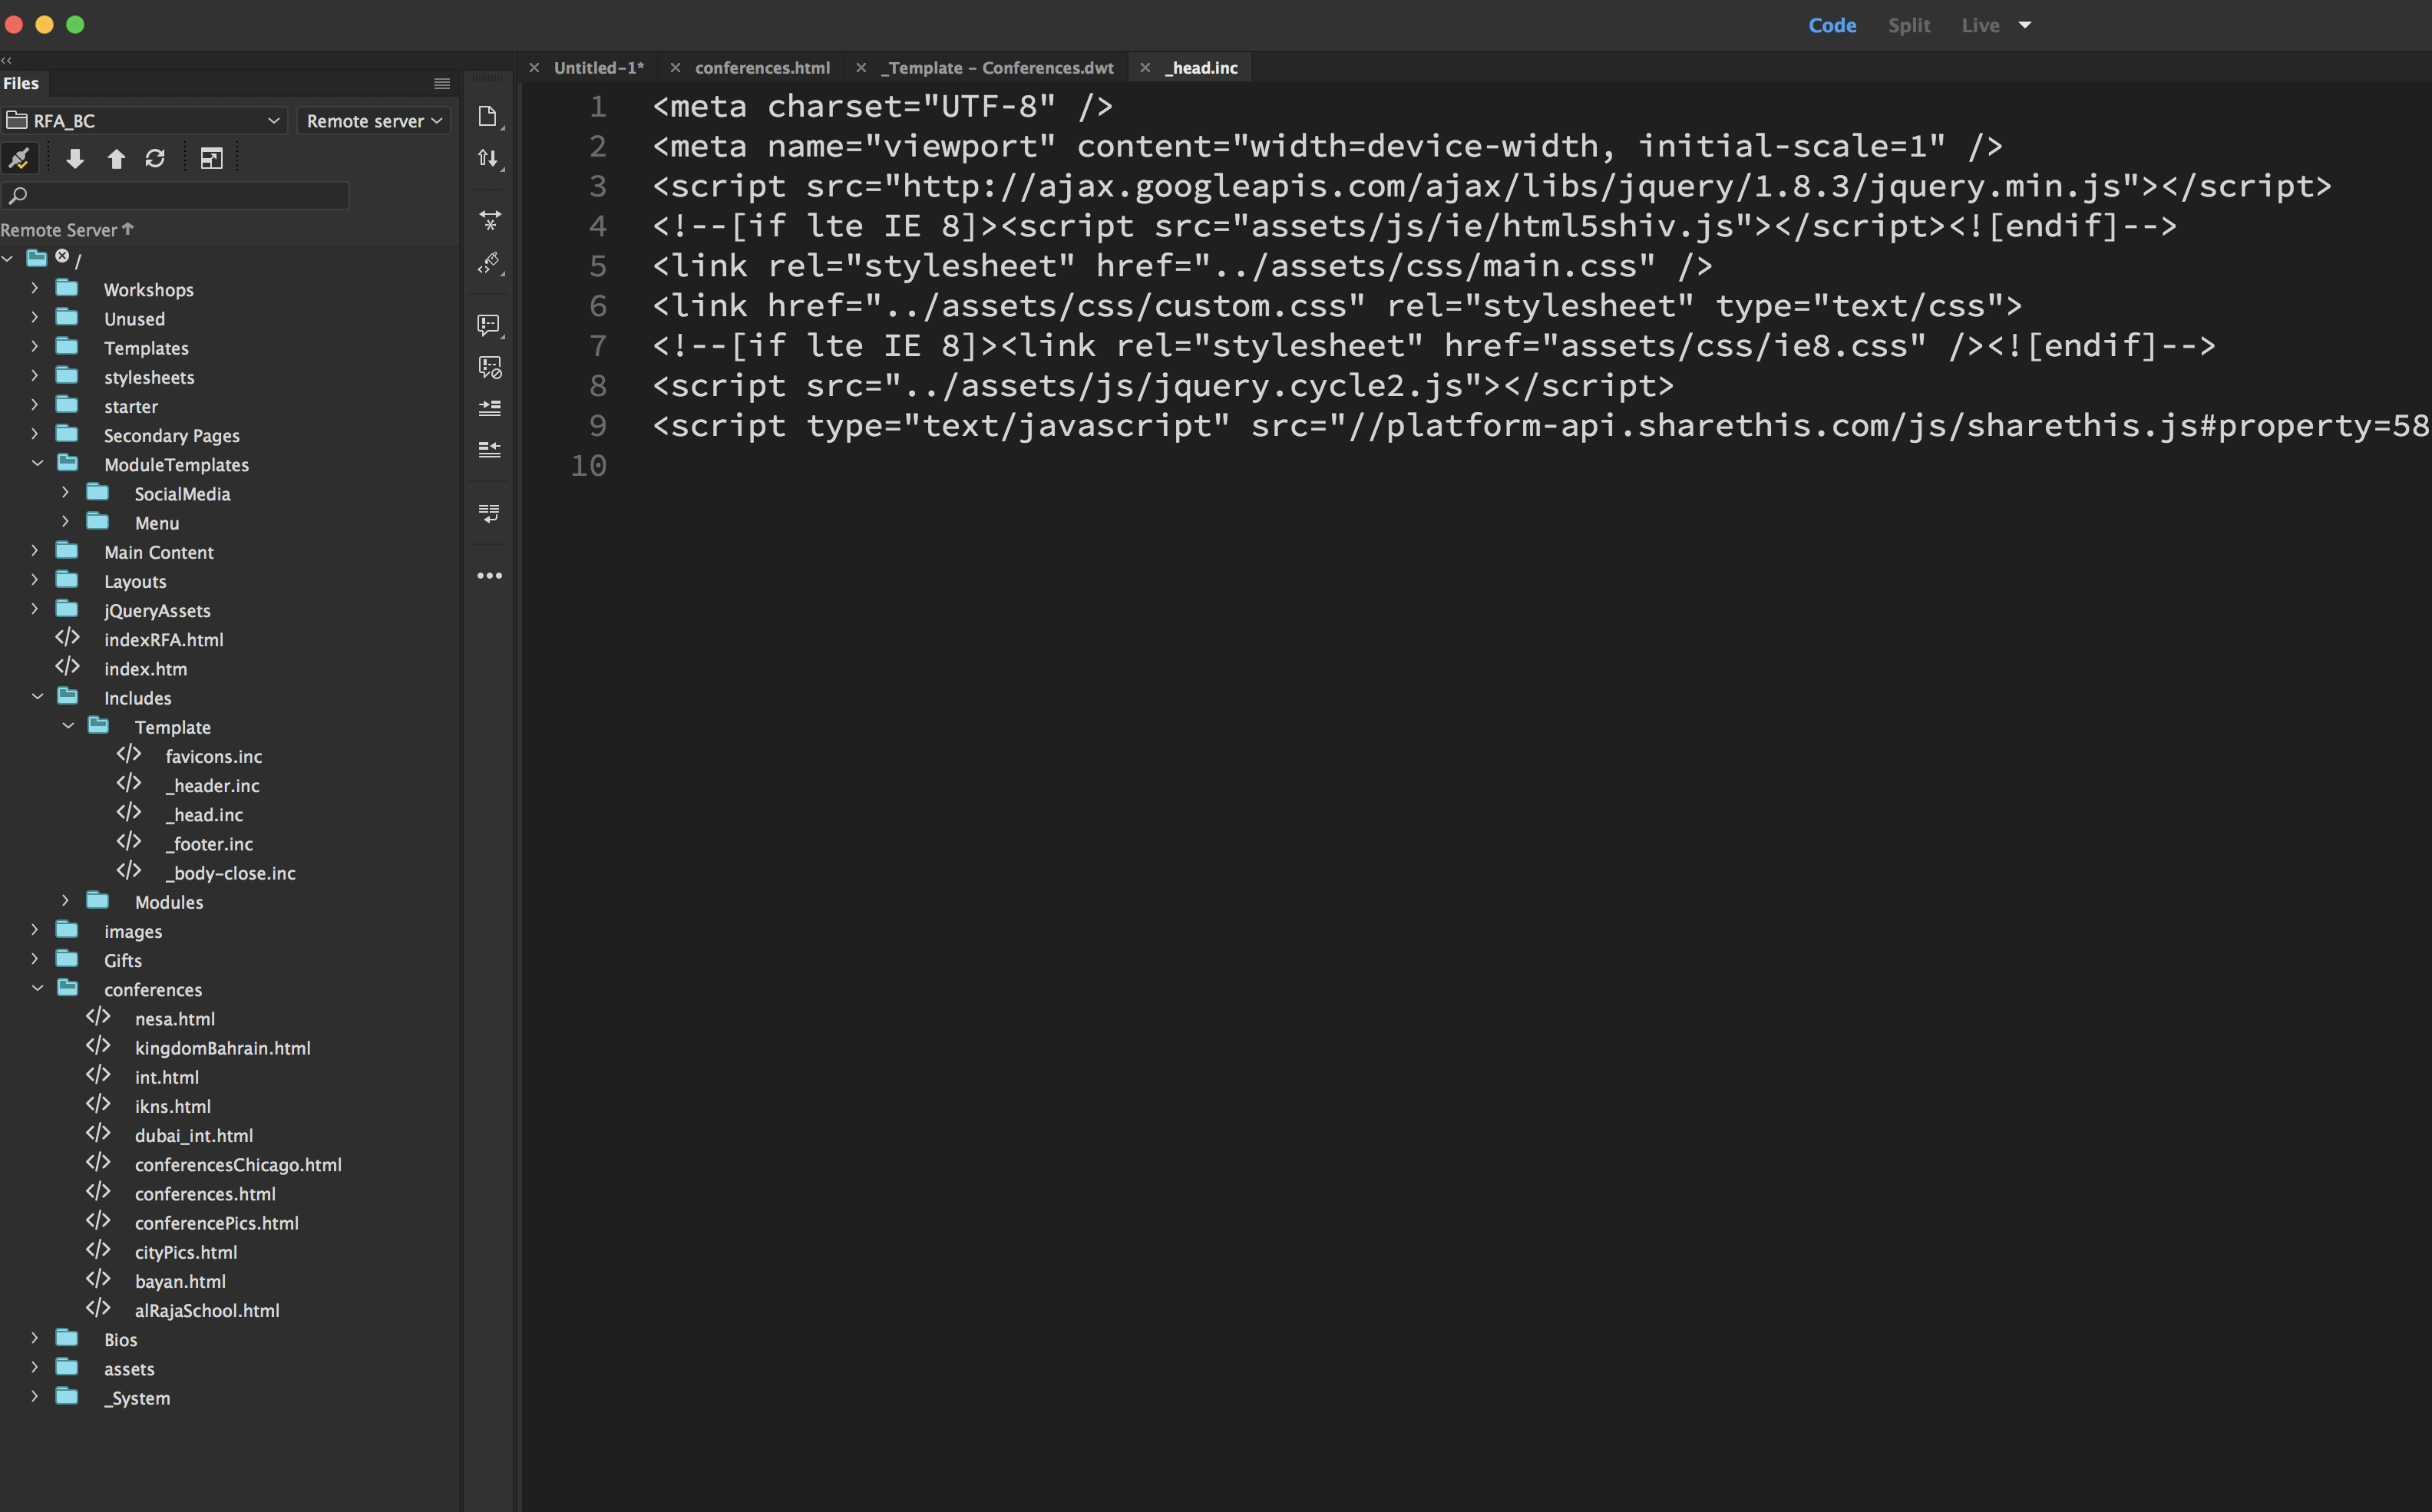2432x1512 pixels.
Task: Open the three-dots more tools menu
Action: [x=489, y=576]
